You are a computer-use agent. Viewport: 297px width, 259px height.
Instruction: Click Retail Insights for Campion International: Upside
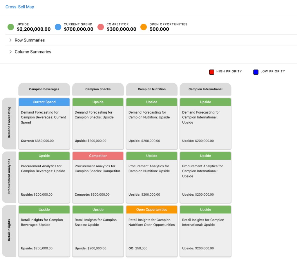tap(203, 222)
